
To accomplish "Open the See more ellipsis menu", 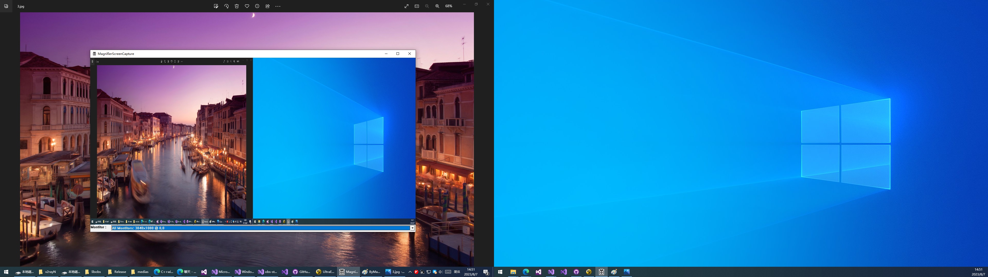I will [x=278, y=6].
